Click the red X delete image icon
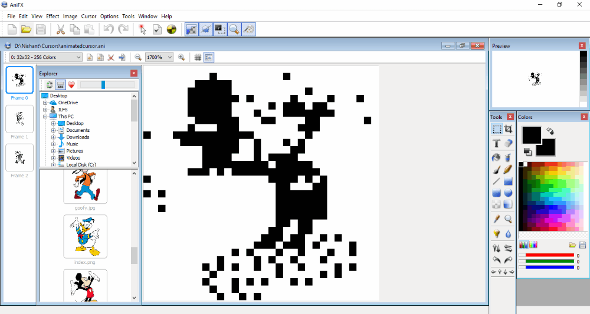590x314 pixels. (x=111, y=57)
